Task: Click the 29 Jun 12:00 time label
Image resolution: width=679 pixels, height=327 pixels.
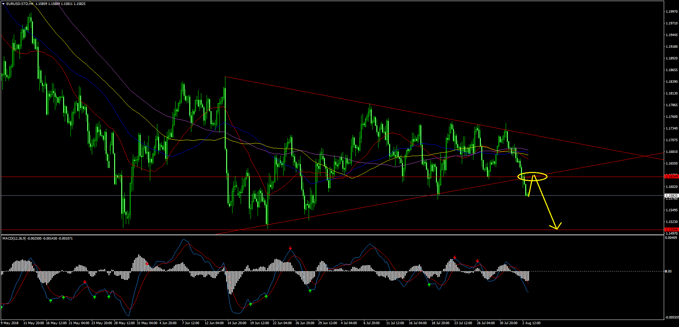Action: point(328,323)
